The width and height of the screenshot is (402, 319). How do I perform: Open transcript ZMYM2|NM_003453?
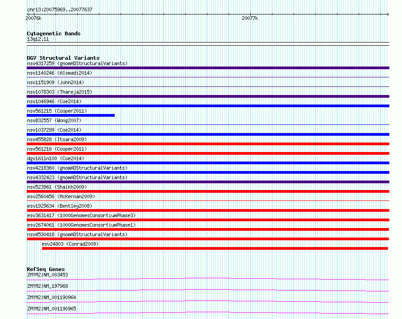(x=47, y=275)
